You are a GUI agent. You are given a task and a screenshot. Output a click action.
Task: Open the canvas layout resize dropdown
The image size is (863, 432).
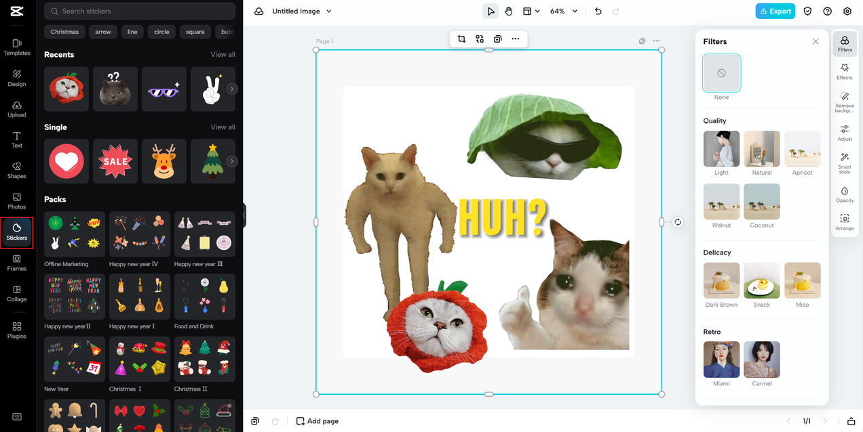(x=531, y=12)
